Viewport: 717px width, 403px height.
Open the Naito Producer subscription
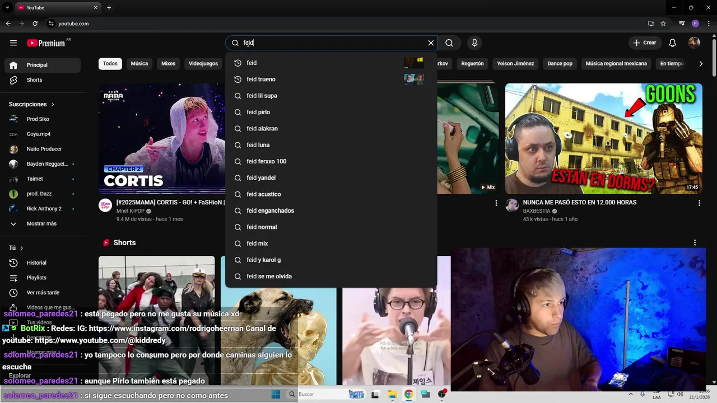[43, 149]
